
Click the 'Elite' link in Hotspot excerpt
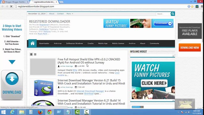tap(75, 70)
